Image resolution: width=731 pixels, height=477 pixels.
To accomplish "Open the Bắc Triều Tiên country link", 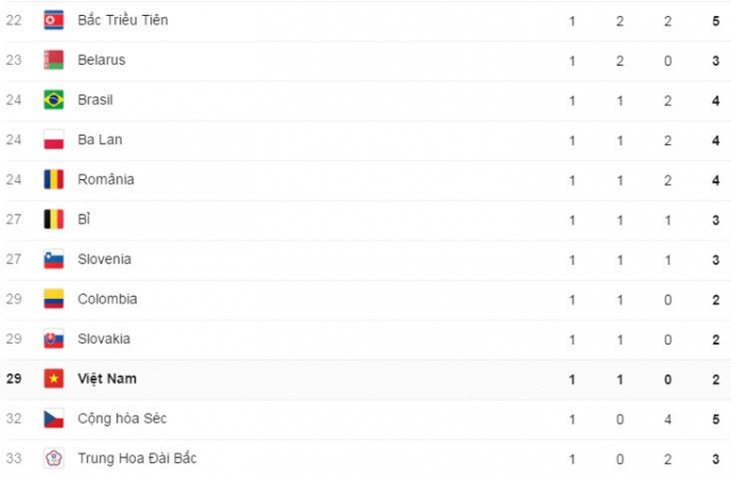I will pyautogui.click(x=123, y=20).
